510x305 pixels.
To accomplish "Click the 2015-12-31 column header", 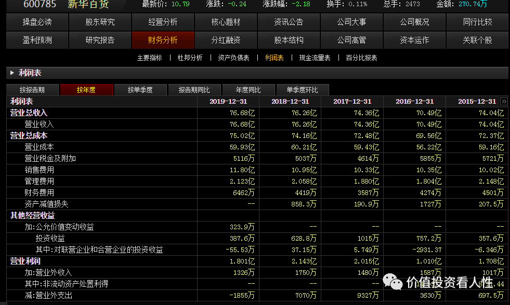I will click(x=477, y=101).
